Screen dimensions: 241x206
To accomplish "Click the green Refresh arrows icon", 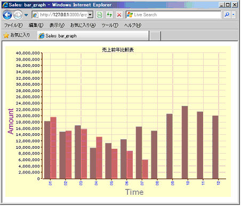I will (109, 15).
